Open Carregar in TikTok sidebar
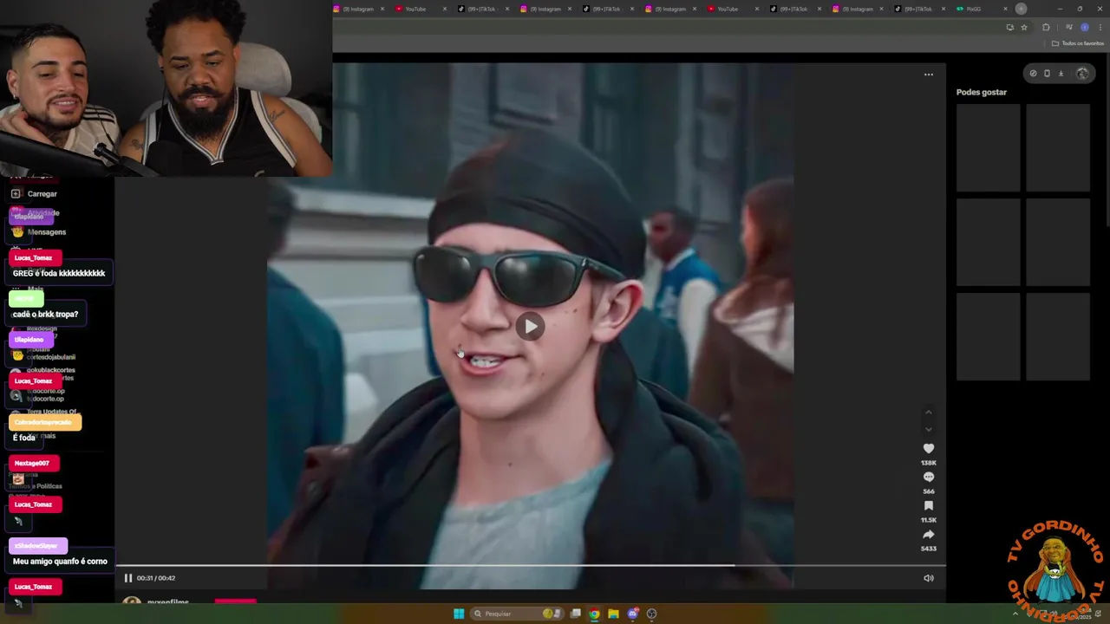 click(x=42, y=194)
